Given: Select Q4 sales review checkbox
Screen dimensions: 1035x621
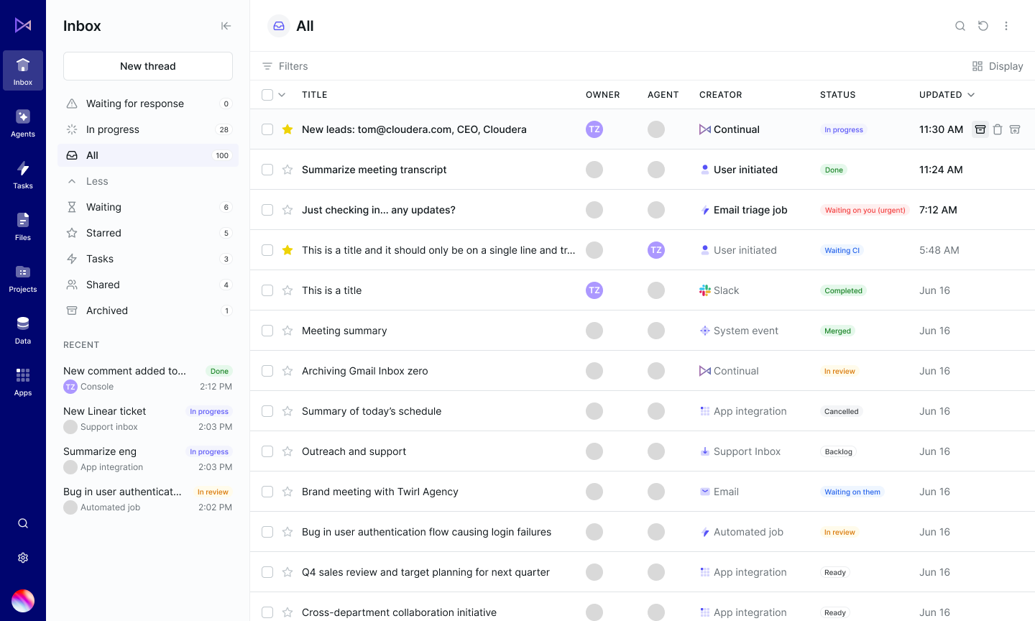Looking at the screenshot, I should [x=267, y=572].
